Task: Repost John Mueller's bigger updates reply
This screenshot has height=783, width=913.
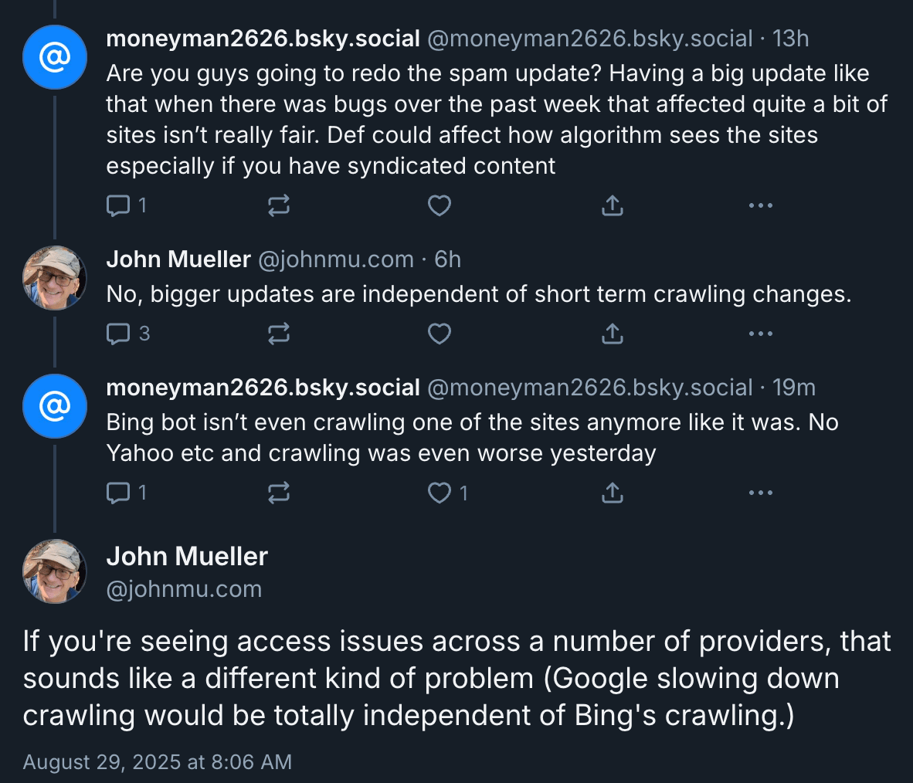Action: [x=278, y=334]
